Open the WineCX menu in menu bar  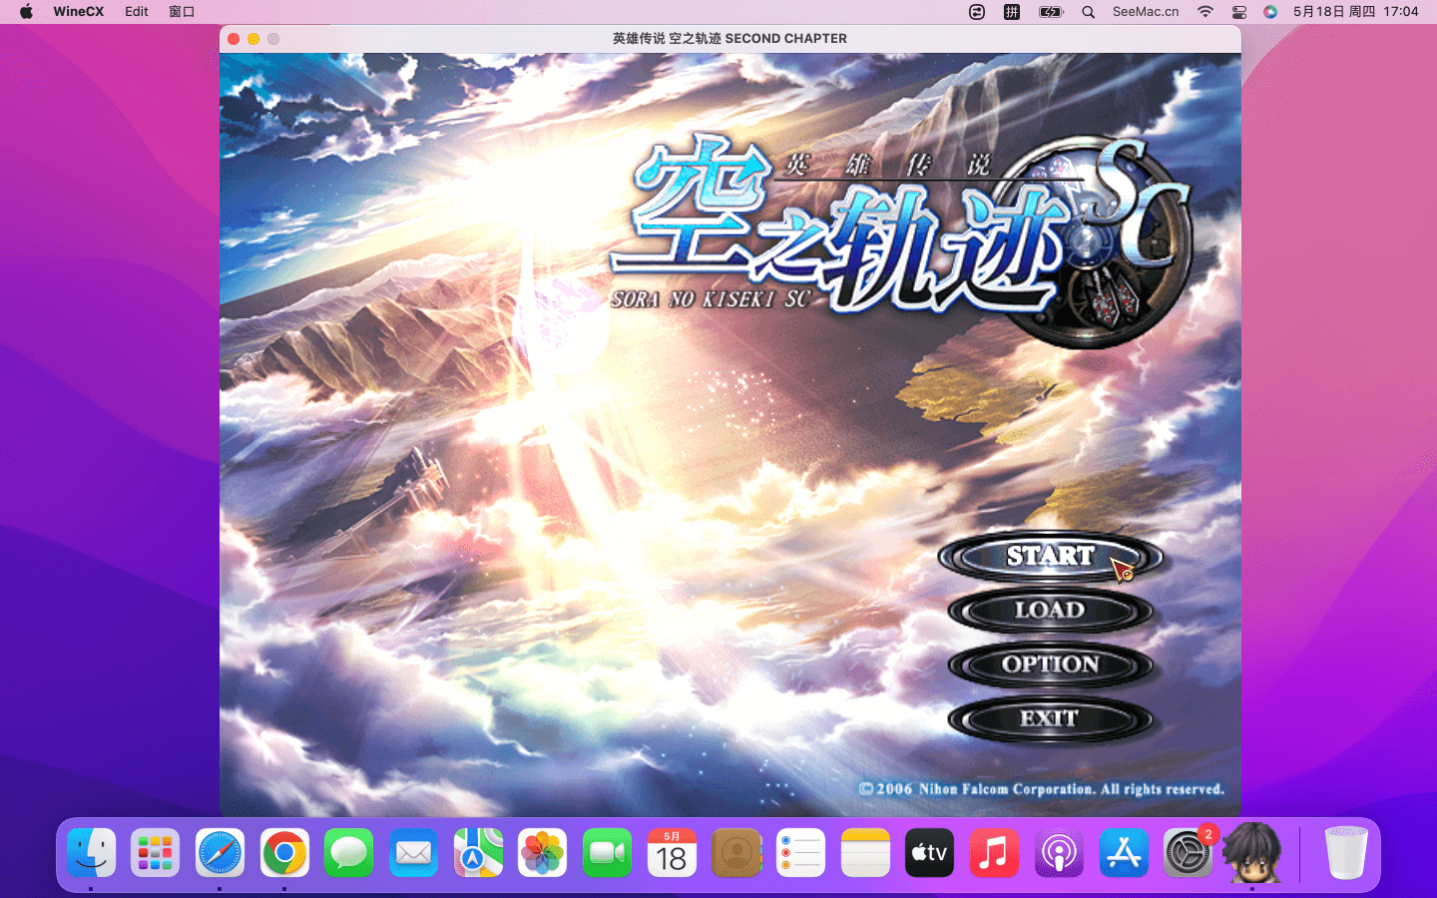click(x=78, y=12)
